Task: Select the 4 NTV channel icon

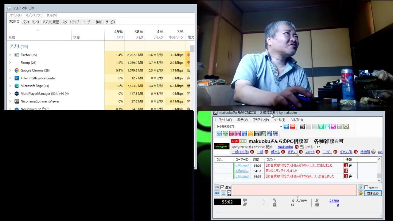Action: click(x=232, y=134)
